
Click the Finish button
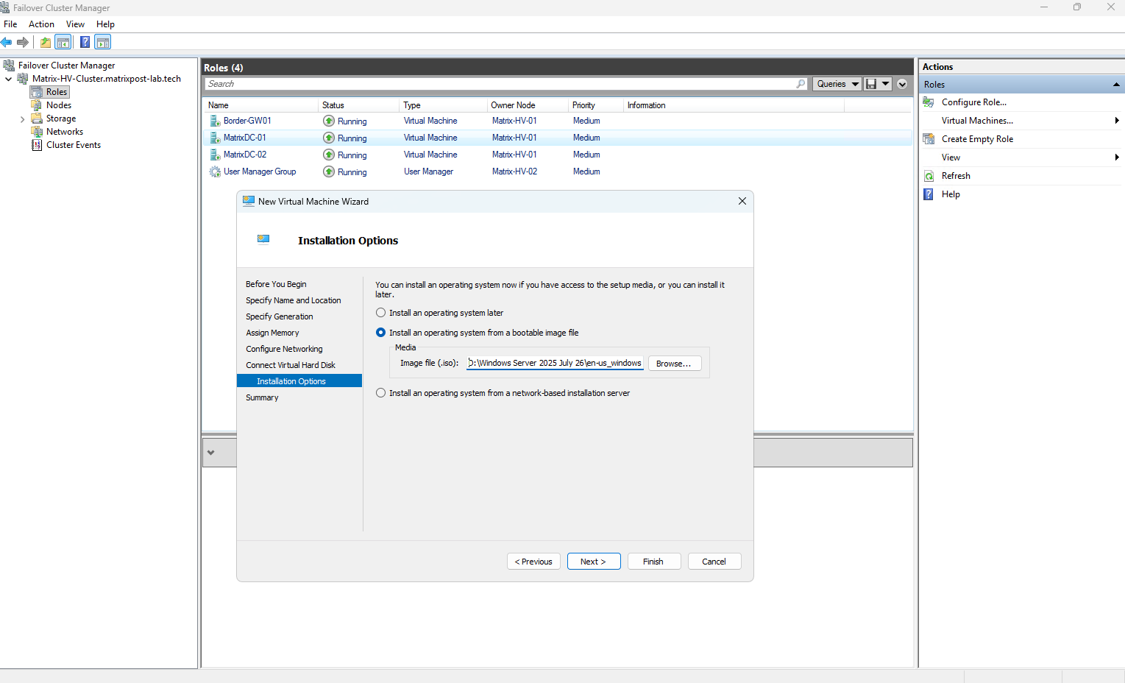pyautogui.click(x=653, y=562)
